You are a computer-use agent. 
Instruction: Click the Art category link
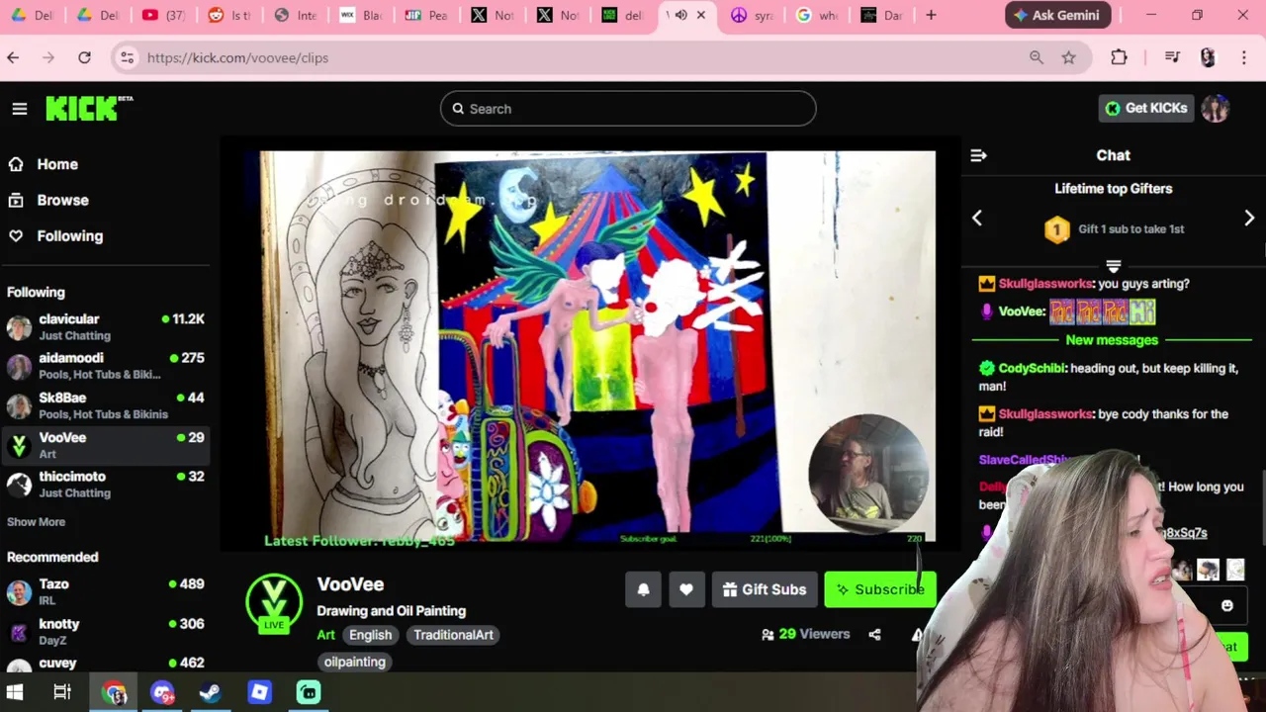tap(325, 635)
